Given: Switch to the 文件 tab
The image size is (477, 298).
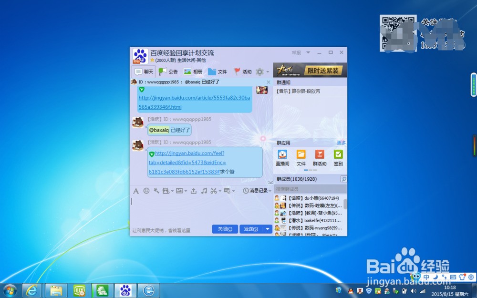Looking at the screenshot, I should (x=218, y=72).
